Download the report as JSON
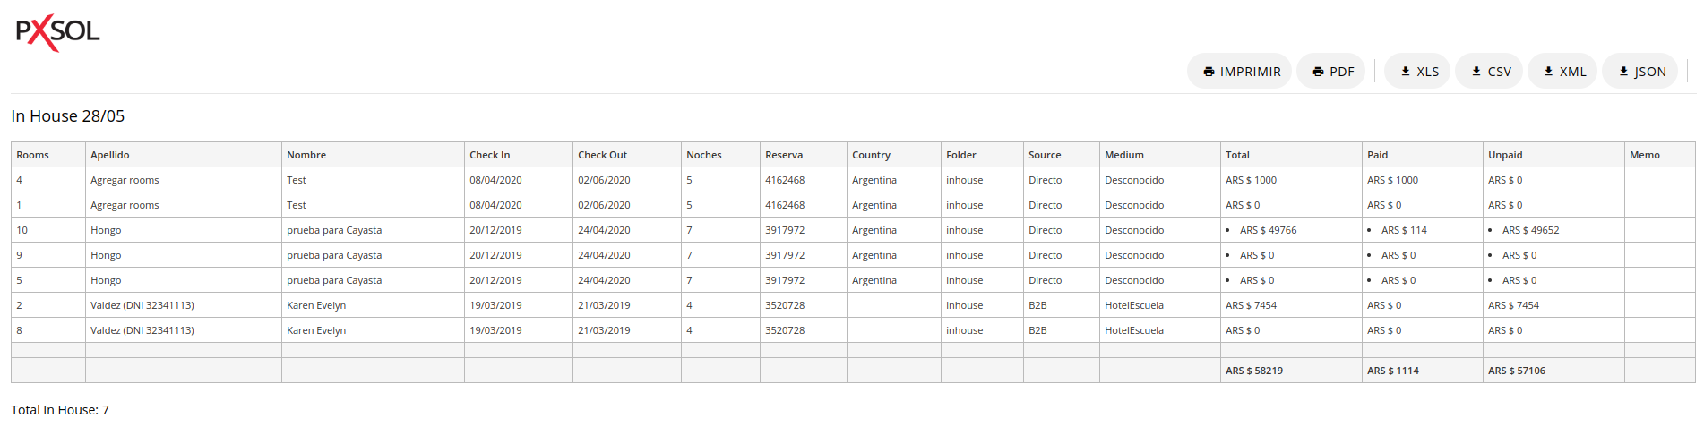Image resolution: width=1704 pixels, height=427 pixels. 1640,72
